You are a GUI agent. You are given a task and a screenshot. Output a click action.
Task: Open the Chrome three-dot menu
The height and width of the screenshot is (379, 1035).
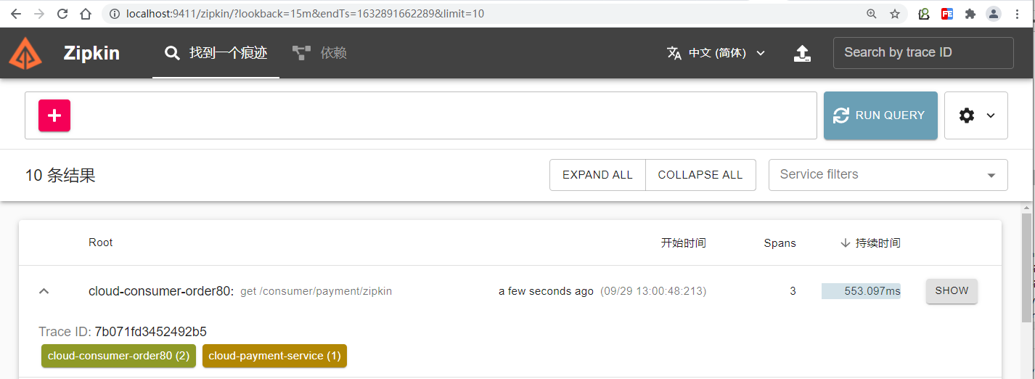click(x=1018, y=14)
